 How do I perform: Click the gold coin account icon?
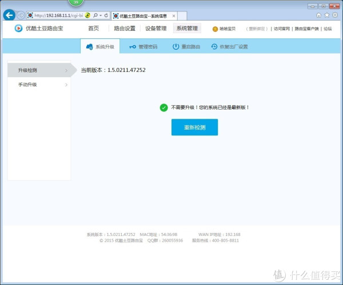click(215, 29)
